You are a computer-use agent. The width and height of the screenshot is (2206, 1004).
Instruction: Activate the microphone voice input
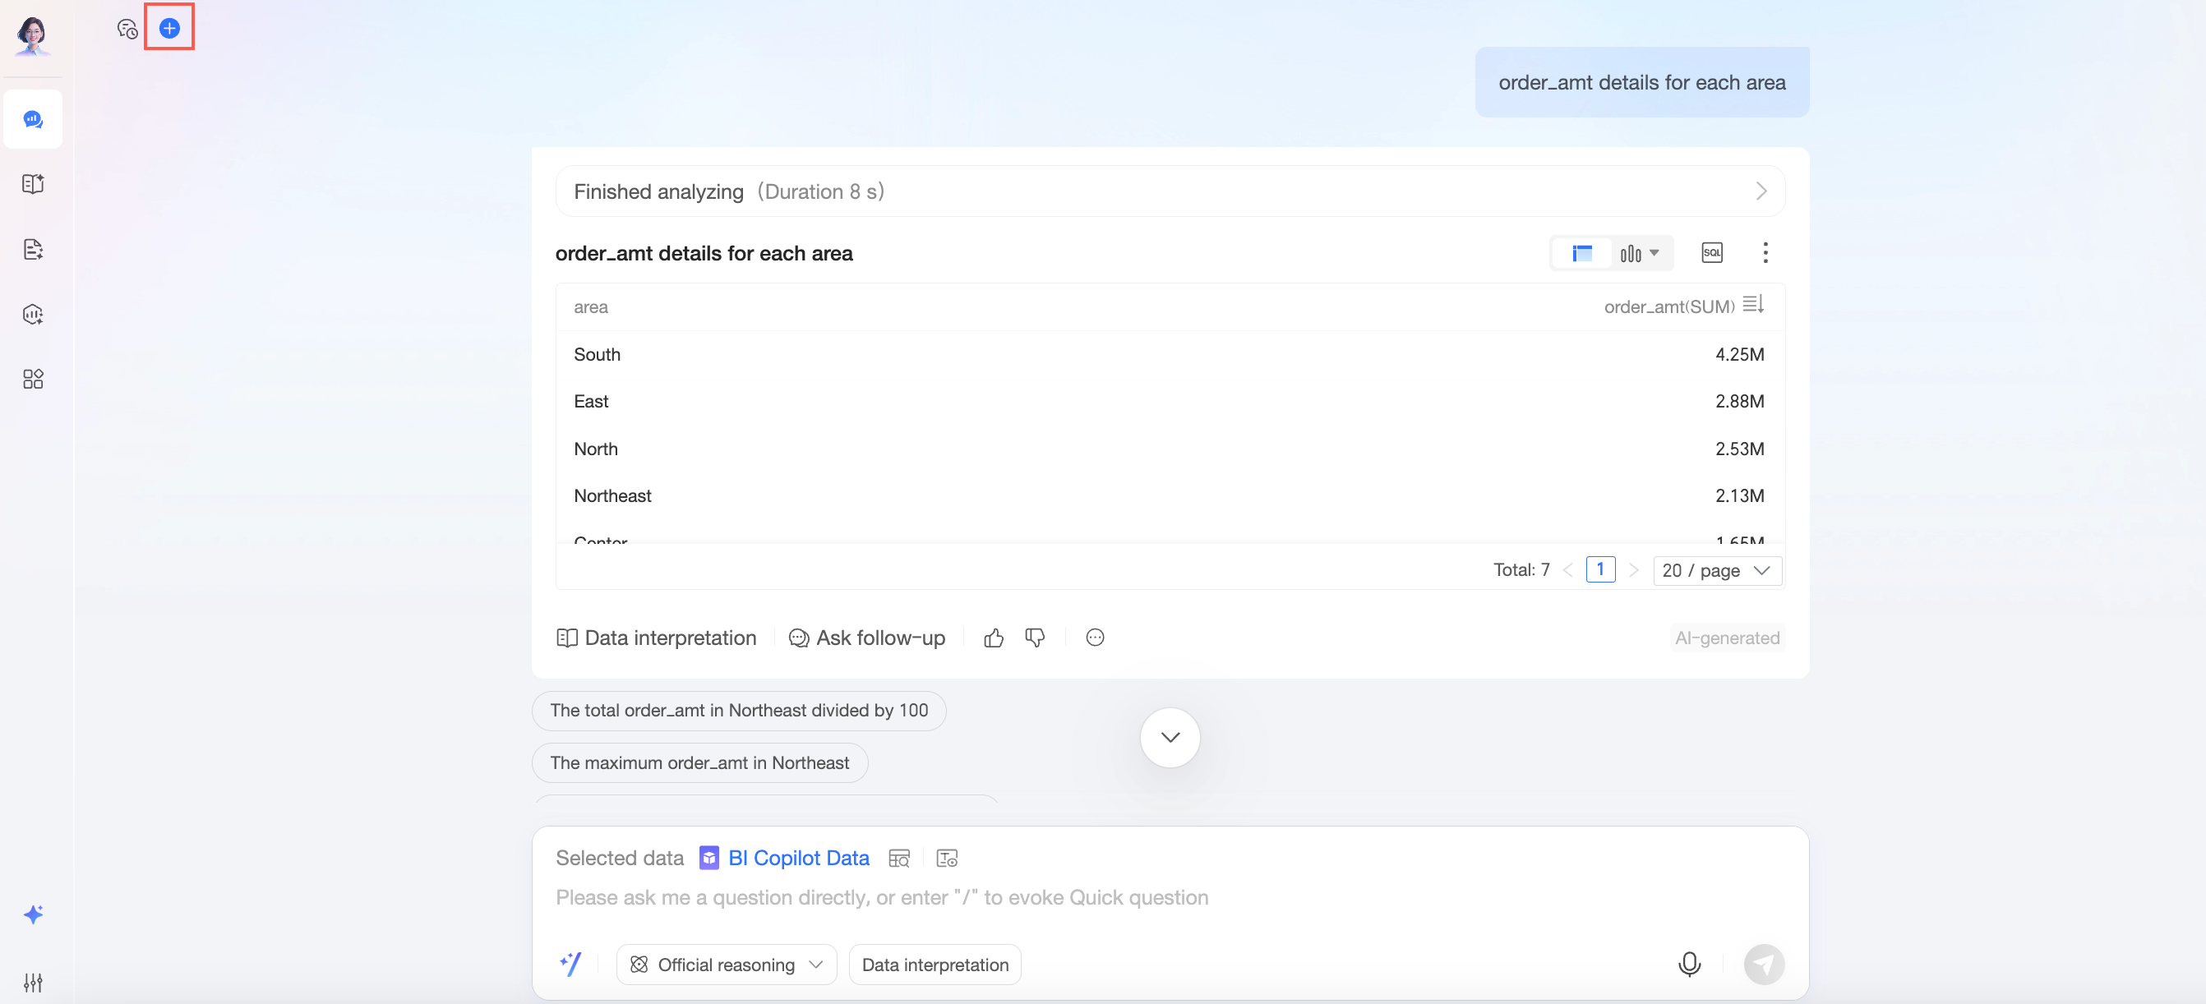[1689, 964]
